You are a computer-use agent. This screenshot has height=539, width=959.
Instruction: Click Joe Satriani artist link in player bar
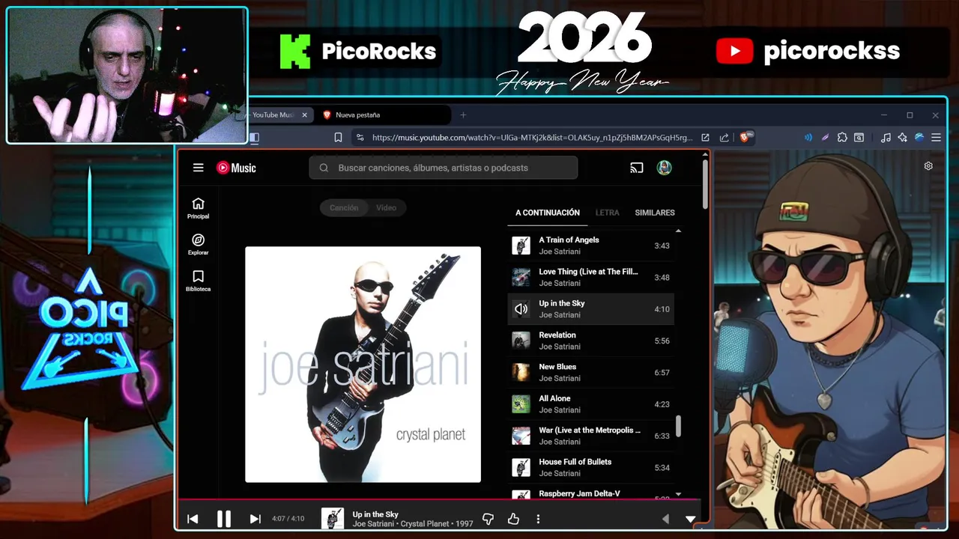point(372,524)
